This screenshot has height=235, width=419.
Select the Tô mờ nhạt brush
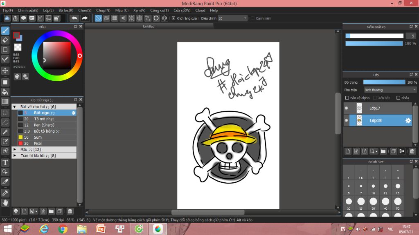point(47,119)
